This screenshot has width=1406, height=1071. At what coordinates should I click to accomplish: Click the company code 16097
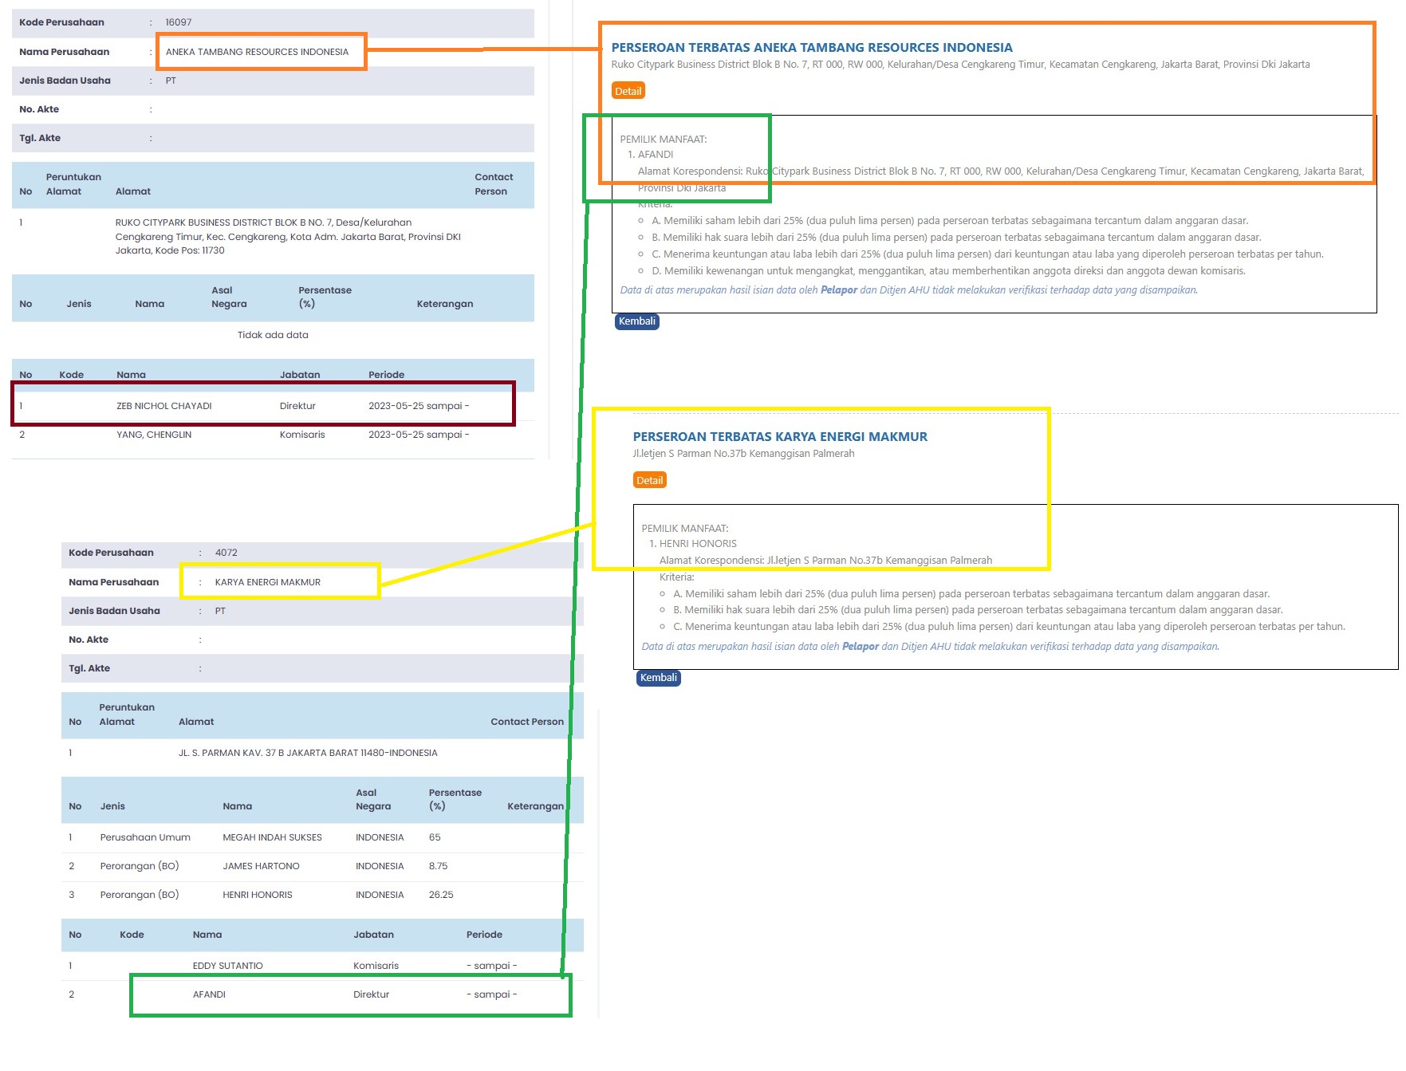point(179,22)
